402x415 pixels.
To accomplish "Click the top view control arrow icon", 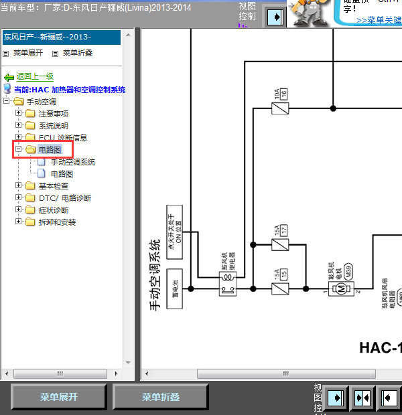I will [x=273, y=15].
